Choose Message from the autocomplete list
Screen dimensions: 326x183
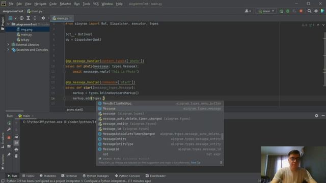159,108
